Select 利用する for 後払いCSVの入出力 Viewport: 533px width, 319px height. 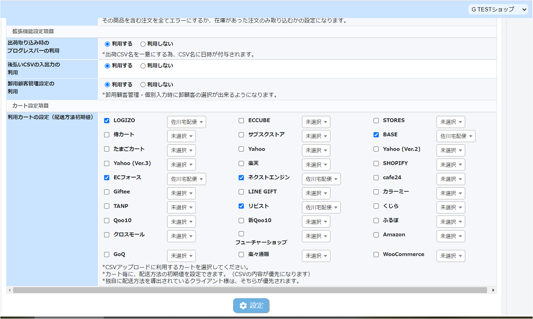click(107, 66)
